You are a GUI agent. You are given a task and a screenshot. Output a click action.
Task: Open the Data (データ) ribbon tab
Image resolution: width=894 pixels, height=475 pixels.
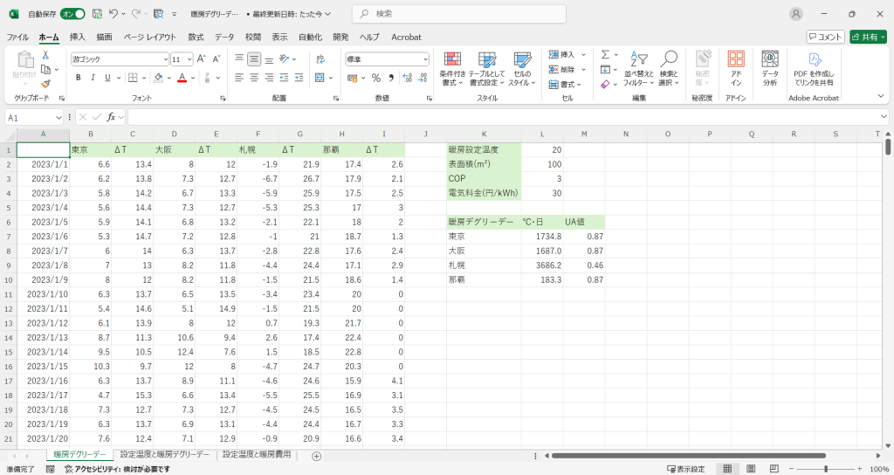coord(224,37)
